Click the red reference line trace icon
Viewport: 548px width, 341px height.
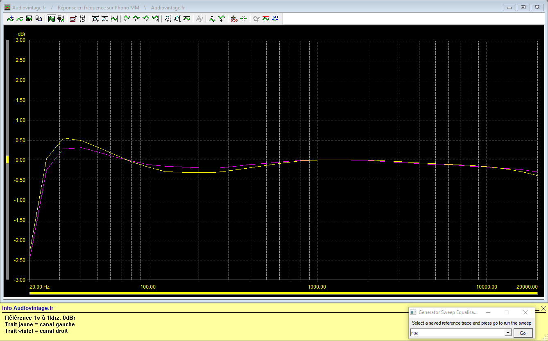coord(266,18)
